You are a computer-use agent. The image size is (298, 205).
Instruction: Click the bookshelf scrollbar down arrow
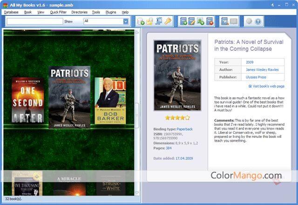point(136,193)
